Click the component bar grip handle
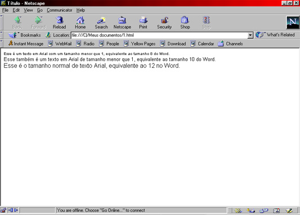The image size is (300, 215). [230, 211]
